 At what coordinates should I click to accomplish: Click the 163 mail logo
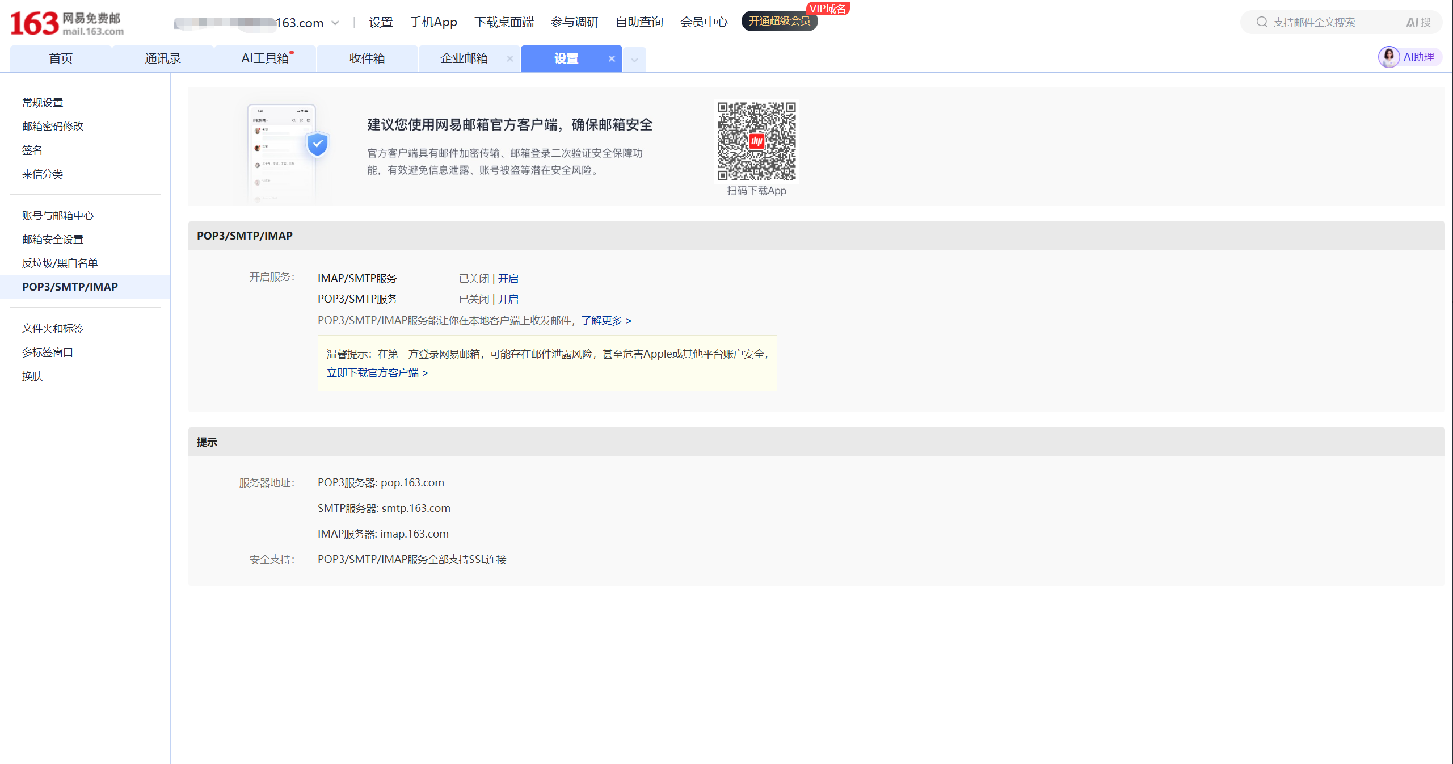(x=65, y=23)
